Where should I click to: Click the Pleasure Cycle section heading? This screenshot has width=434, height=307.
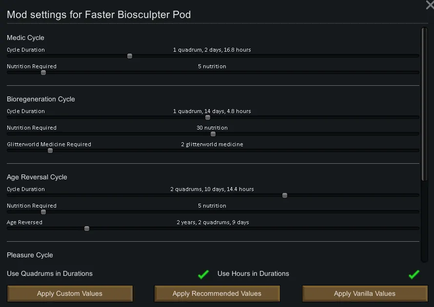[30, 255]
